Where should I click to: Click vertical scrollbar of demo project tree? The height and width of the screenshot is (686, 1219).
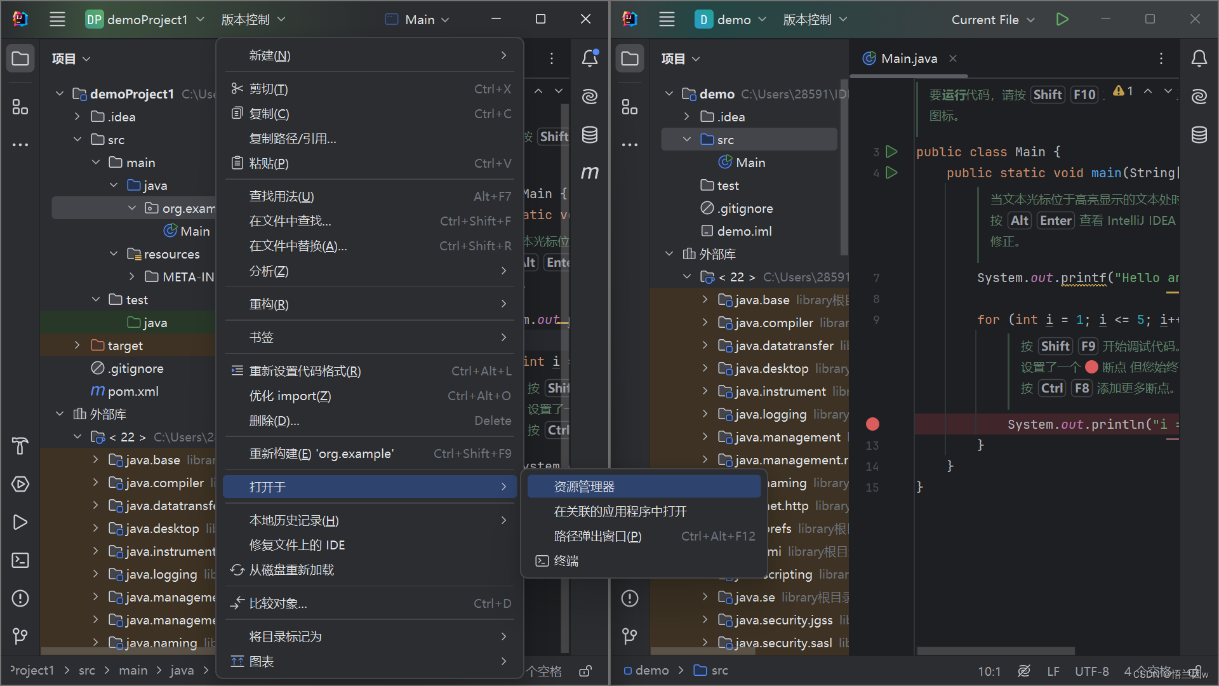pyautogui.click(x=844, y=168)
